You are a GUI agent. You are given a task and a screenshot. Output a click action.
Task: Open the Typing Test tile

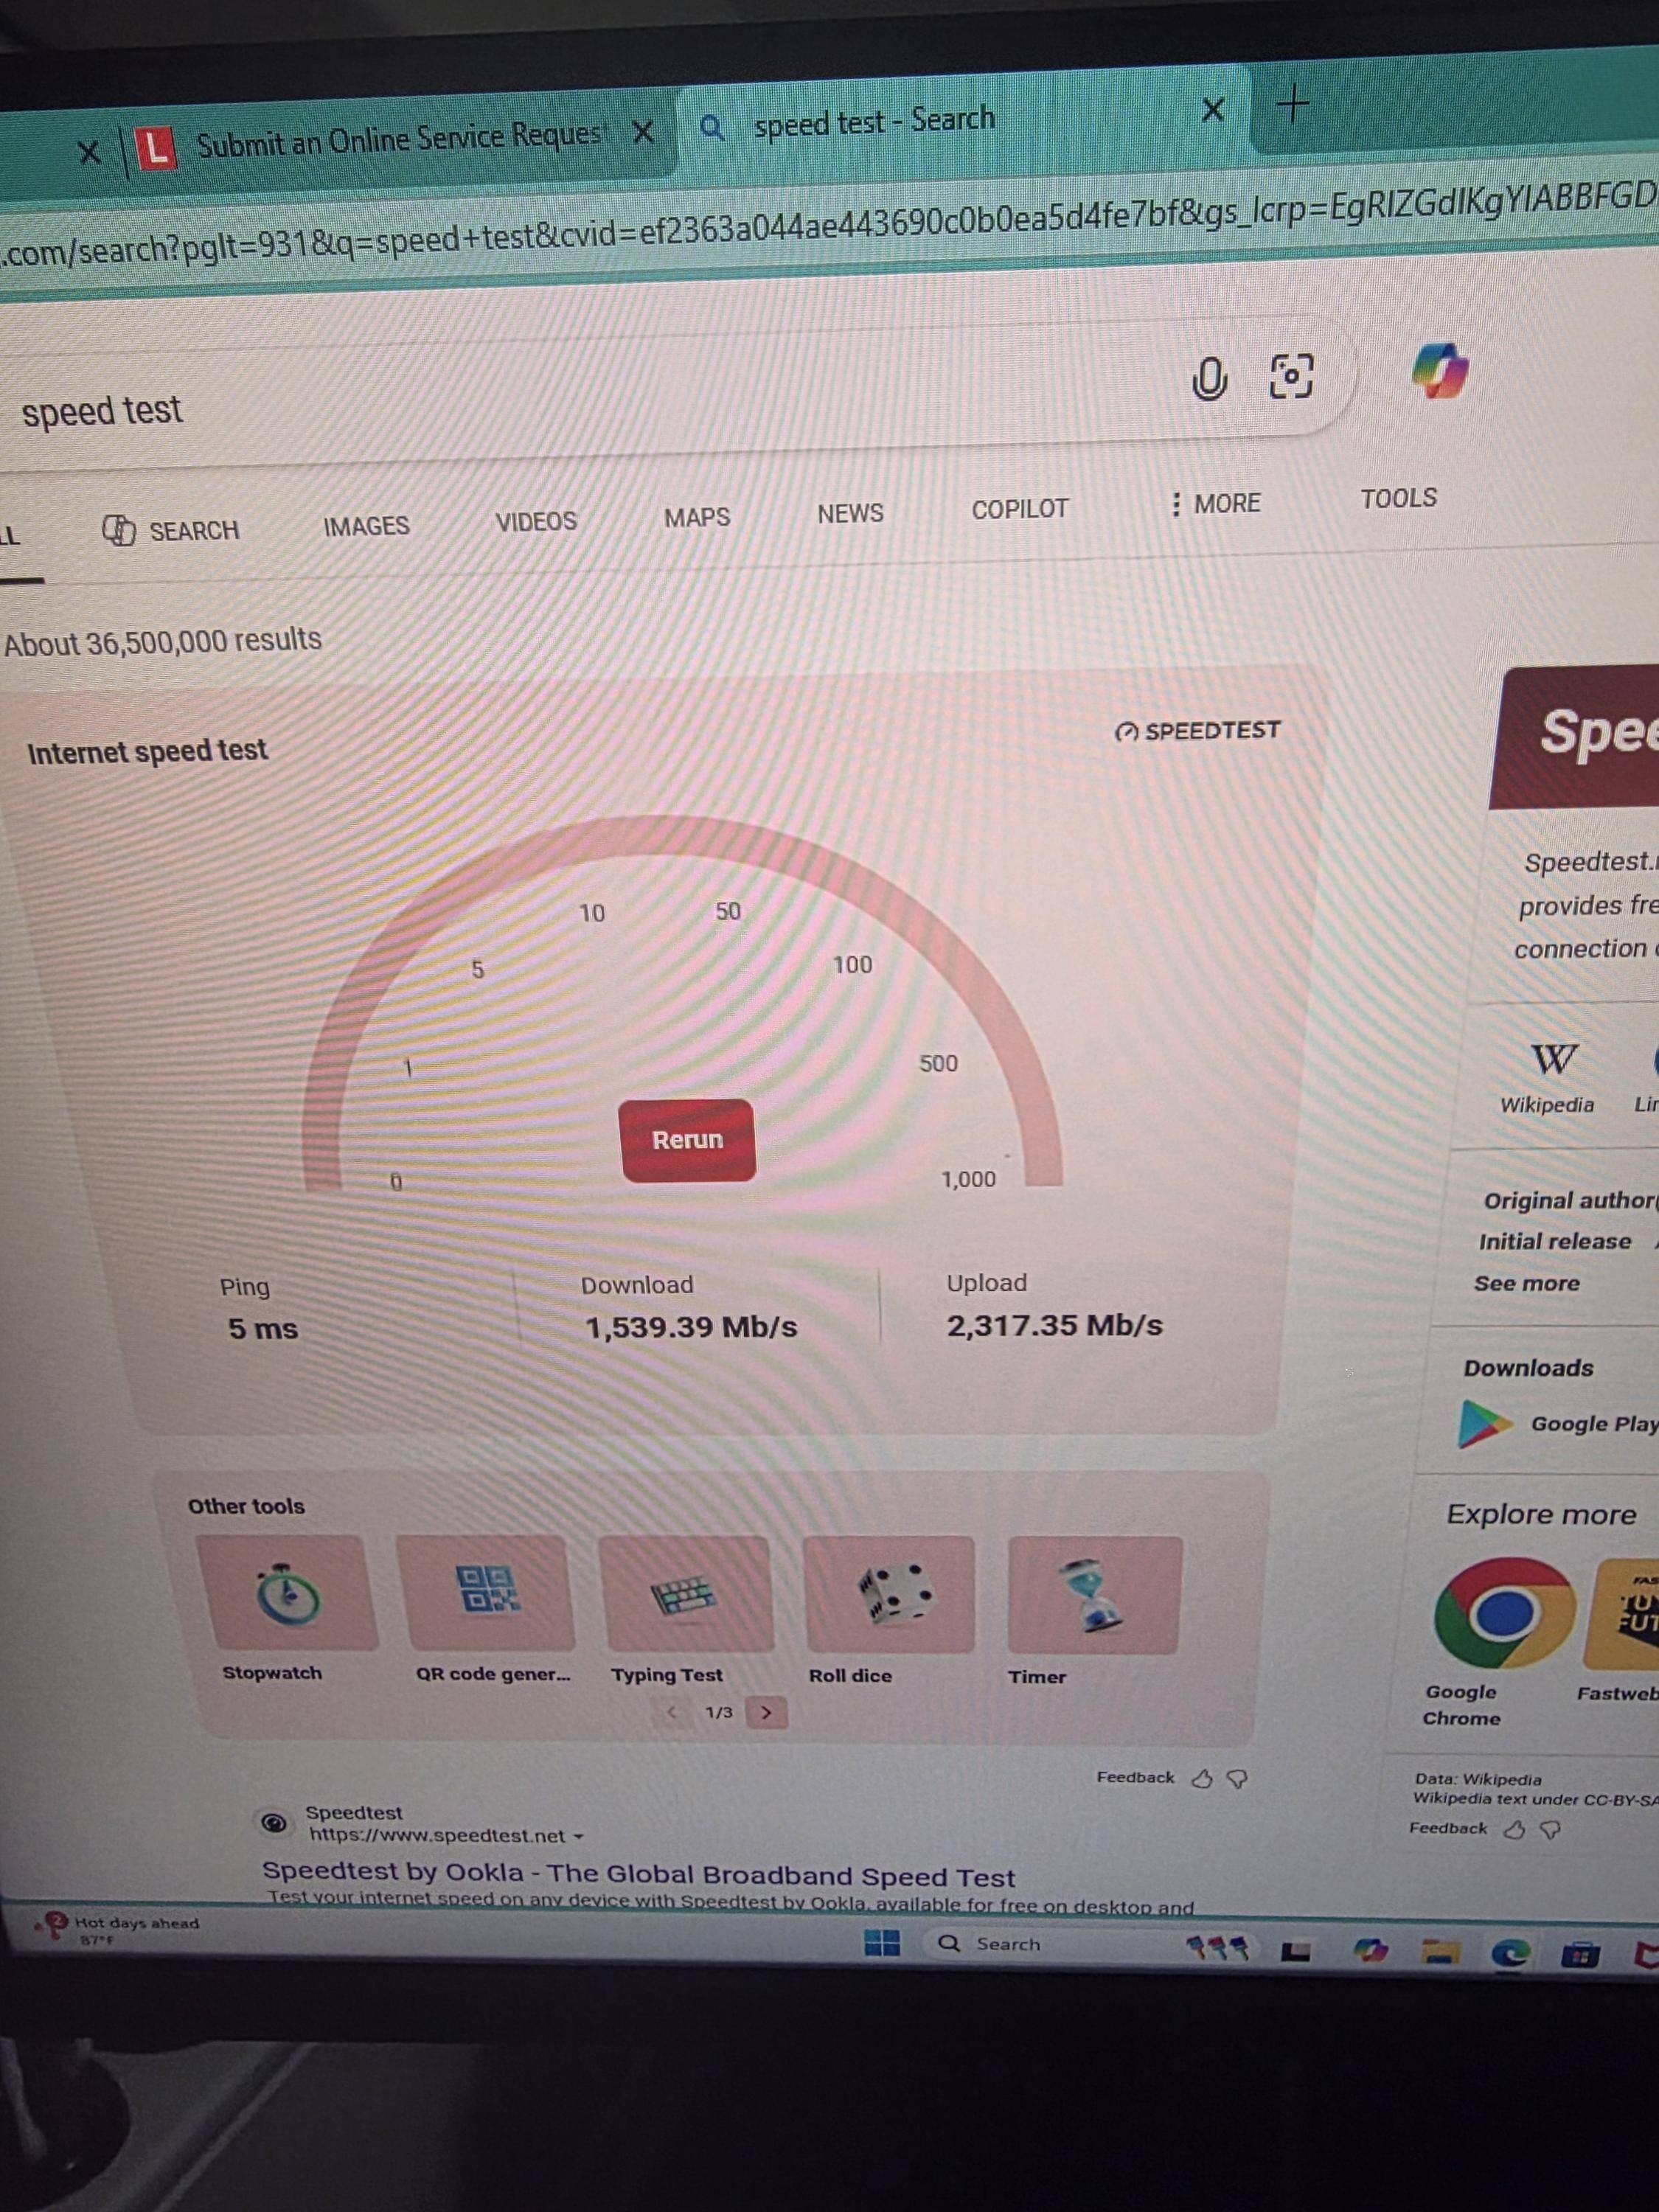click(x=685, y=1594)
